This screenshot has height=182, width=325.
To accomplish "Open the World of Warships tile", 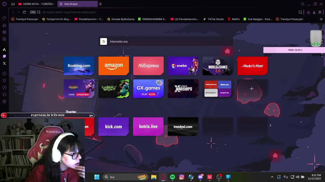I will (x=183, y=88).
